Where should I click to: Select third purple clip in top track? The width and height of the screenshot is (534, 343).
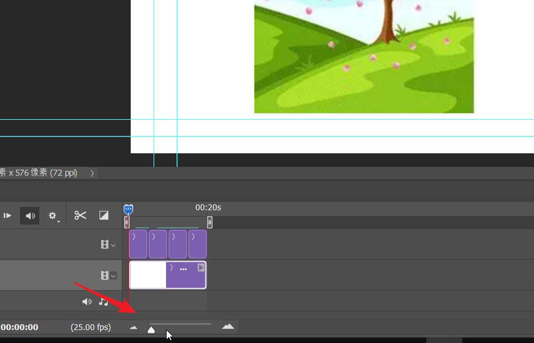click(177, 244)
